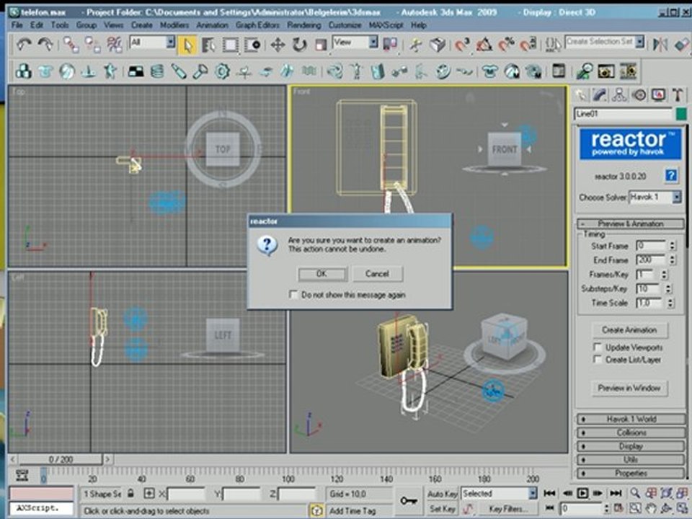Go to Start of animation
This screenshot has height=519, width=692.
tap(550, 493)
